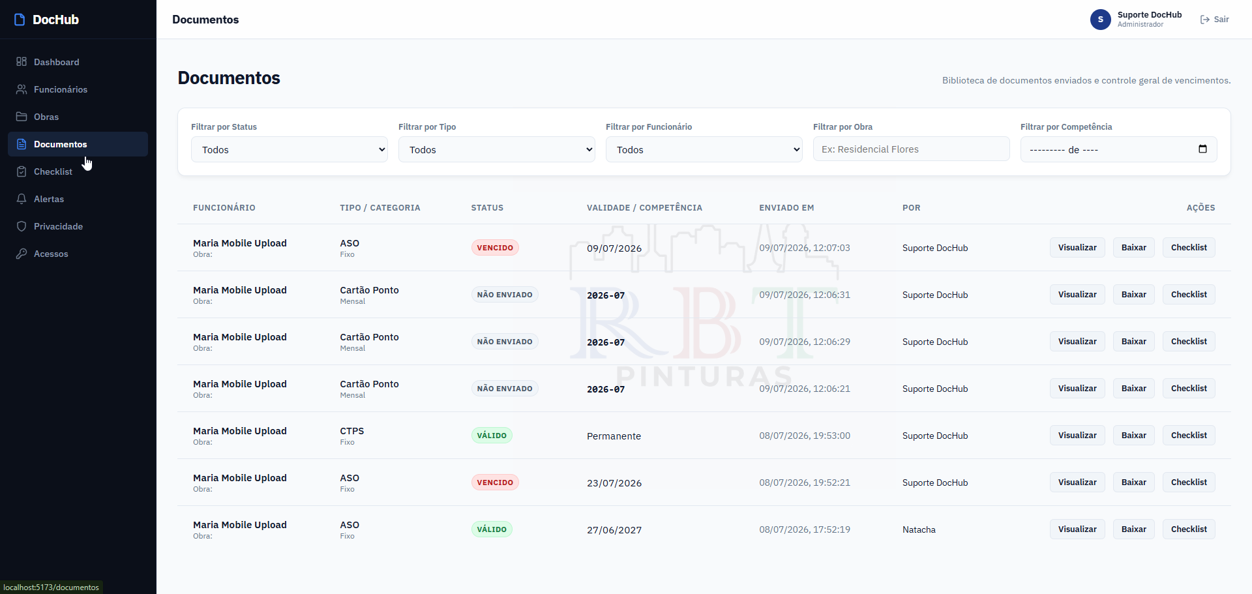This screenshot has width=1252, height=594.
Task: Click the ENVIADO EM column header
Action: [786, 208]
